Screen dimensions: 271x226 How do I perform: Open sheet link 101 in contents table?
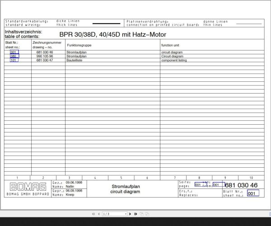point(14,60)
